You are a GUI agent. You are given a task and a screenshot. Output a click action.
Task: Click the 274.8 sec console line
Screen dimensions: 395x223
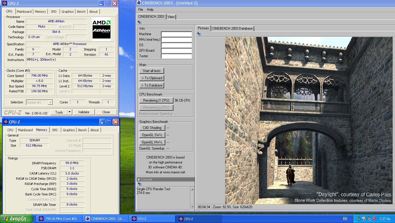click(143, 193)
